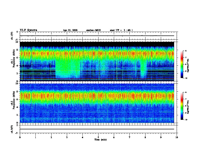This screenshot has height=154, width=199.
Task: Click the time-axis tick label "5"
Action: 98,137
